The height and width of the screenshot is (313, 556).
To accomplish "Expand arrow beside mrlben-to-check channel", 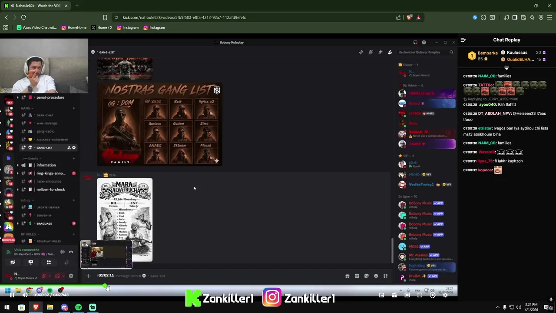I will click(18, 190).
